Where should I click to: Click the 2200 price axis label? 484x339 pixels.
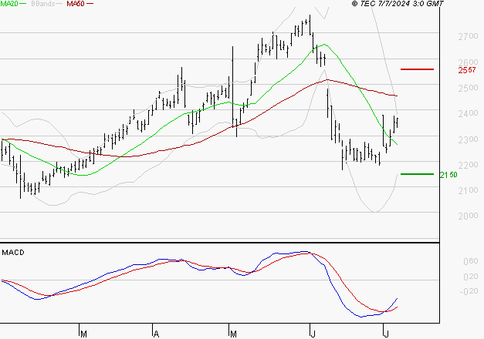[468, 165]
